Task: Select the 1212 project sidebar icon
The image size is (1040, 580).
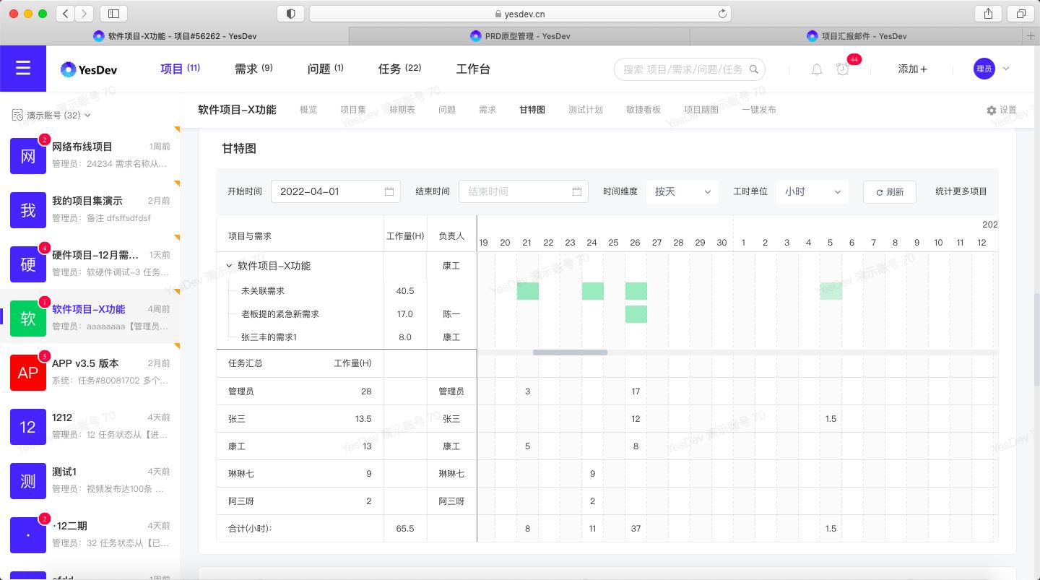Action: (28, 427)
